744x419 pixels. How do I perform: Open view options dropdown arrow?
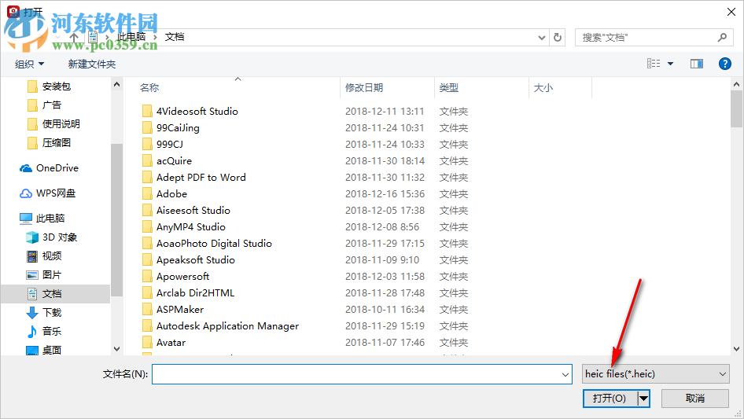(x=670, y=64)
